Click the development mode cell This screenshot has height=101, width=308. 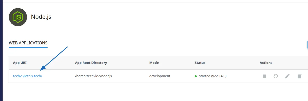[160, 76]
